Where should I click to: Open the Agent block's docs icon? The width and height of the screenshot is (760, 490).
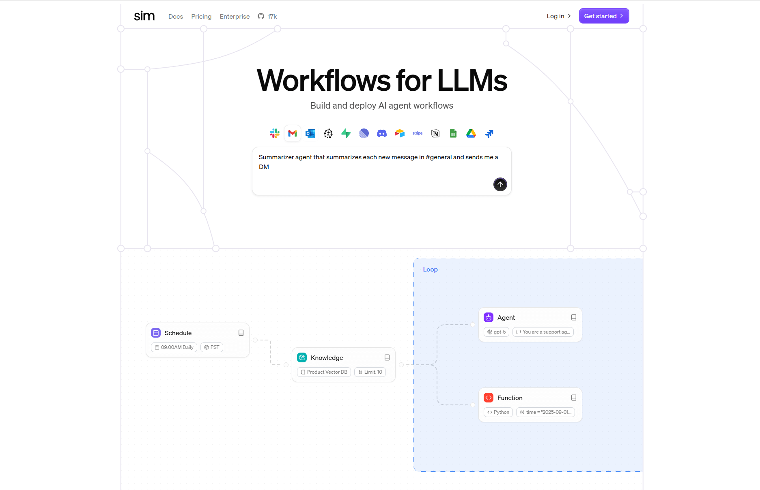click(574, 317)
